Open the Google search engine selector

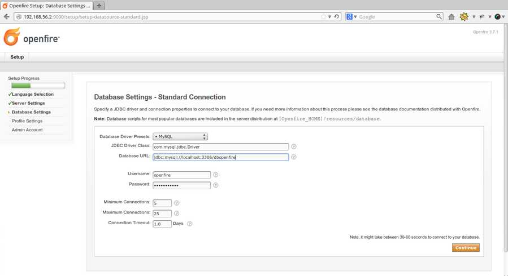351,17
